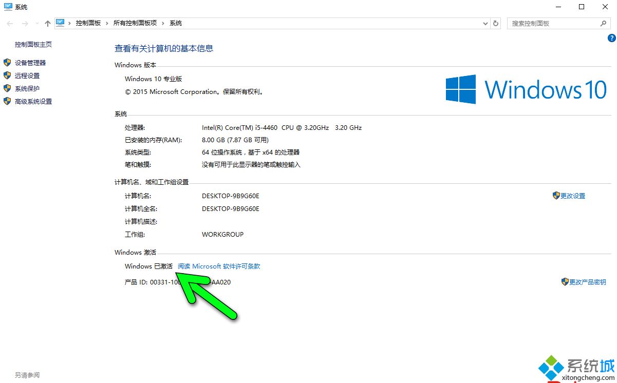Expand the address bar history dropdown
The image size is (617, 383).
click(x=486, y=24)
